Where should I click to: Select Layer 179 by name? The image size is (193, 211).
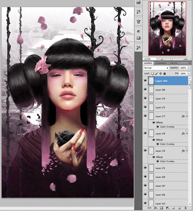point(160,99)
